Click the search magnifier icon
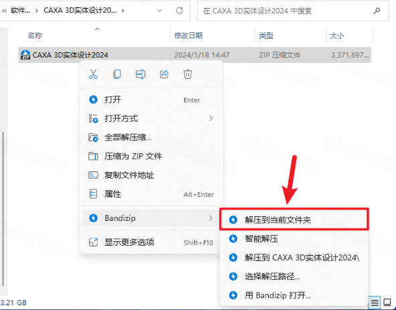The width and height of the screenshot is (396, 310). coord(377,11)
